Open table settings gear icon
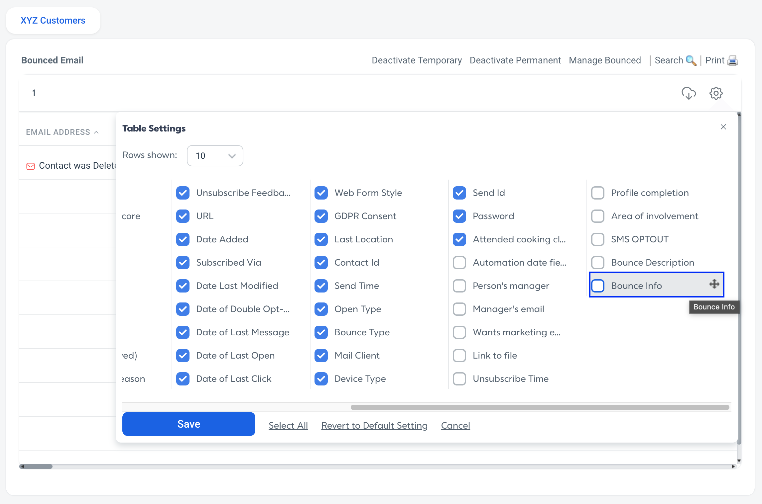The image size is (762, 504). click(716, 93)
